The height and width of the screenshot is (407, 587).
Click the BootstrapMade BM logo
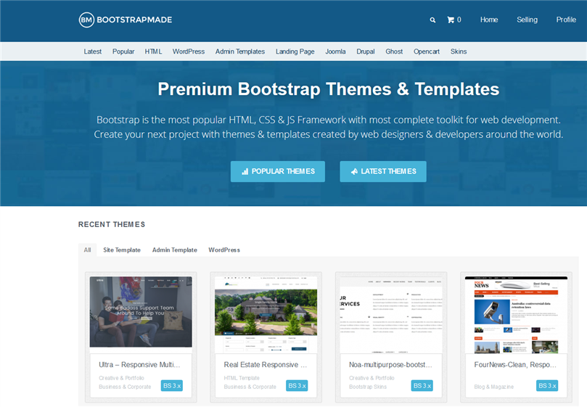point(126,20)
